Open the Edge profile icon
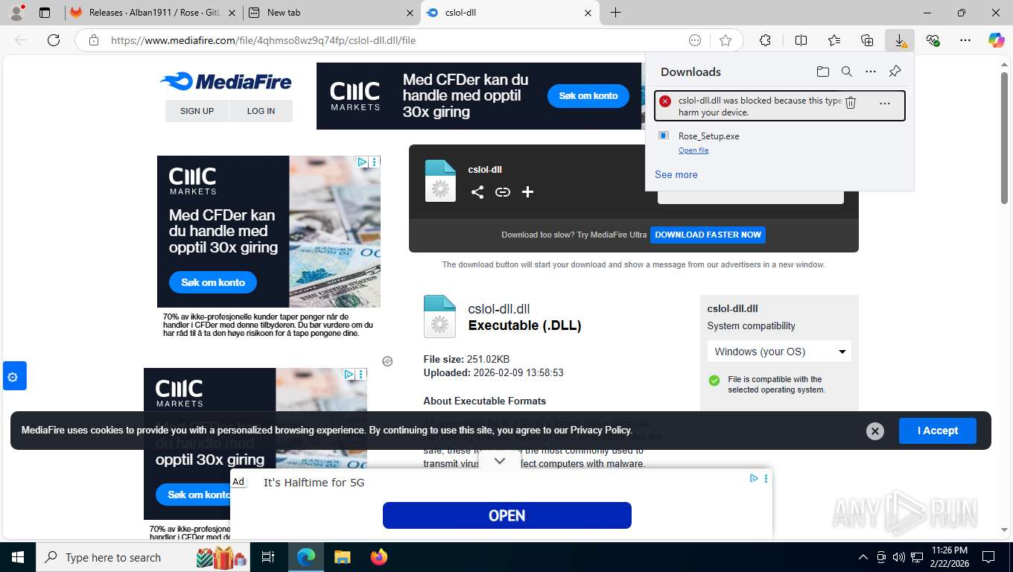The image size is (1013, 572). [x=16, y=13]
